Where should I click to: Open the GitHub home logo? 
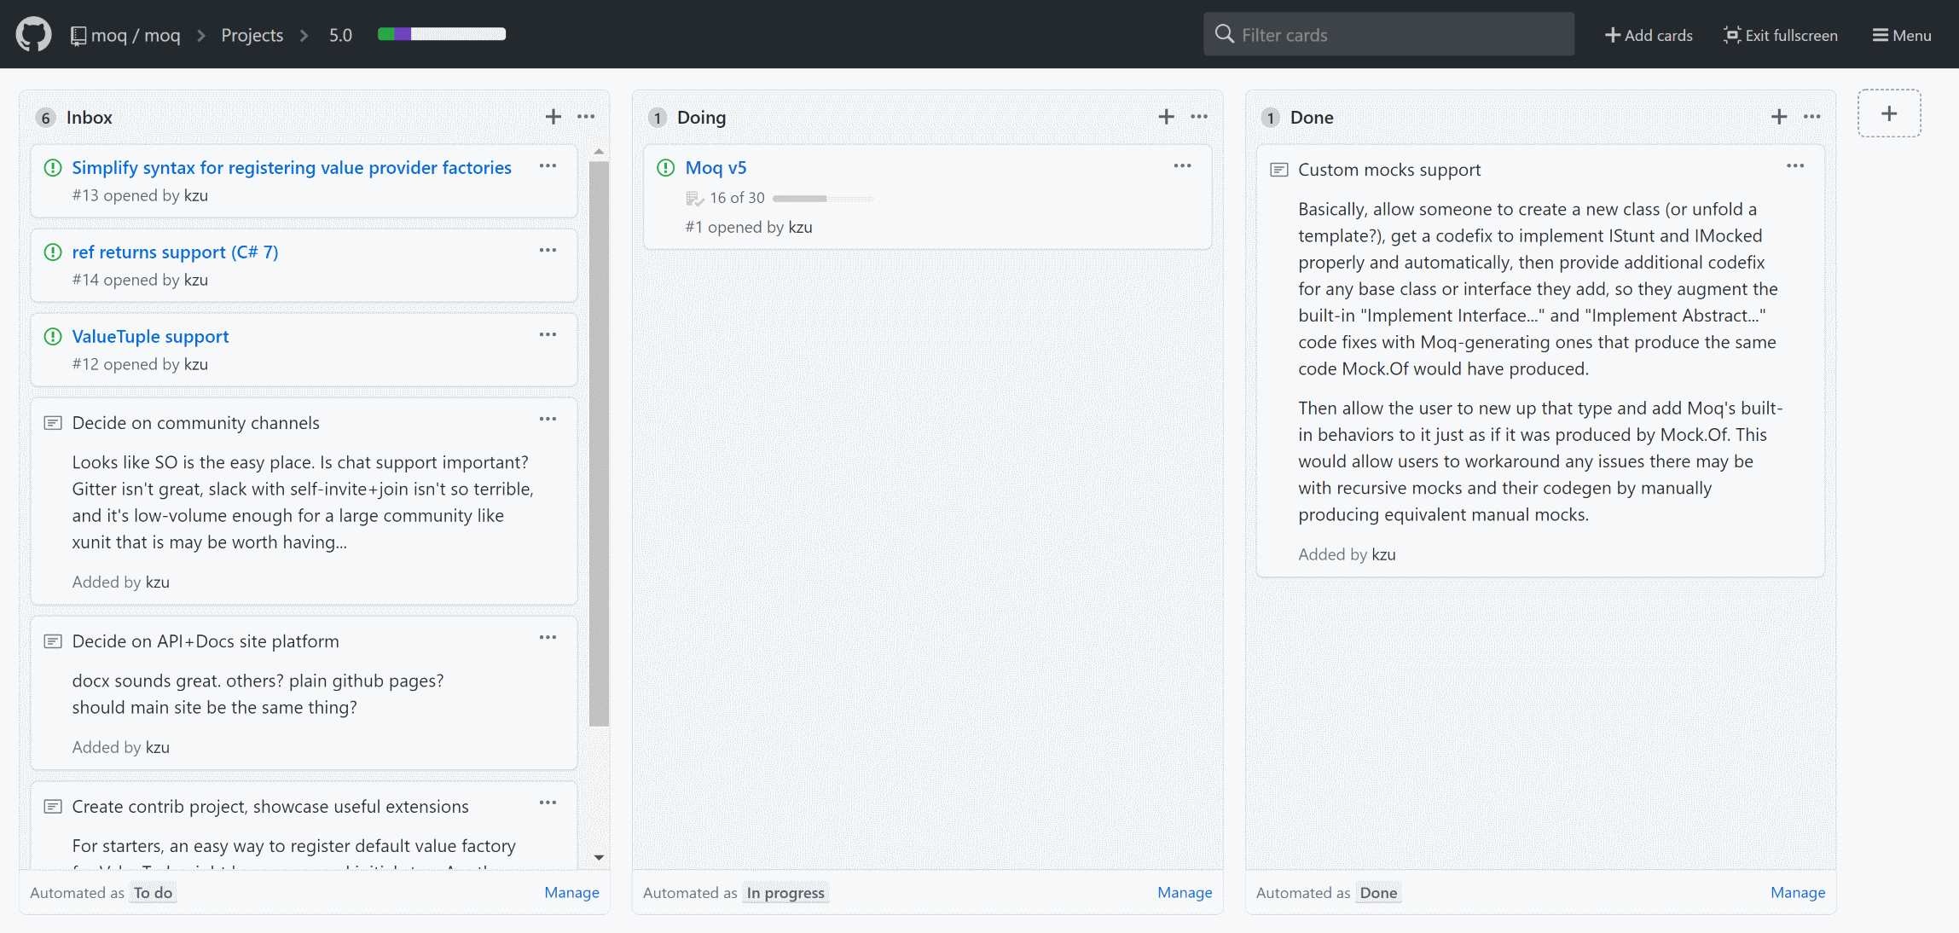click(33, 34)
